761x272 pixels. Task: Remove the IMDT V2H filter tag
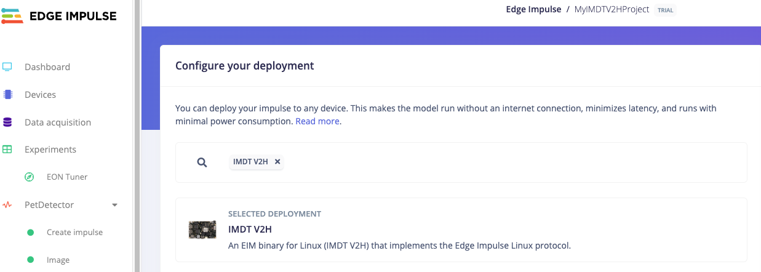coord(277,162)
